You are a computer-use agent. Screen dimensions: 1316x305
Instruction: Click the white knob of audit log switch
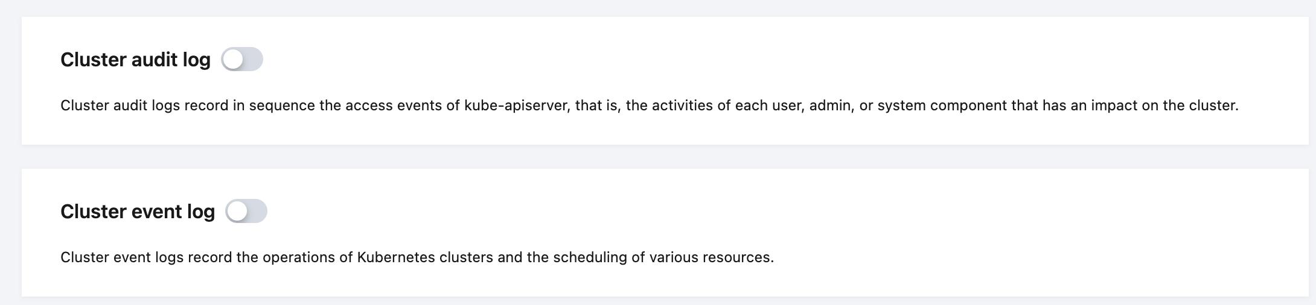233,60
